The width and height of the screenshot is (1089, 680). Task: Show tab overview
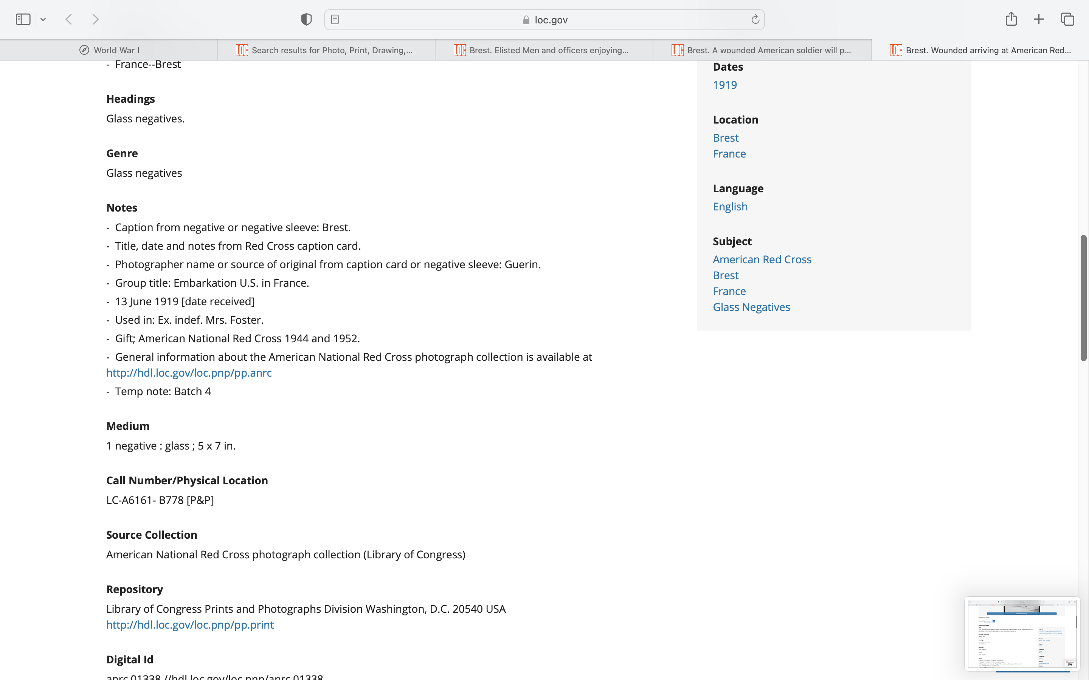point(1067,19)
